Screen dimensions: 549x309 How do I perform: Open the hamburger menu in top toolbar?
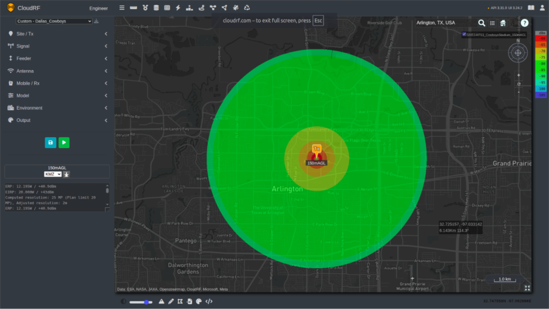click(122, 8)
